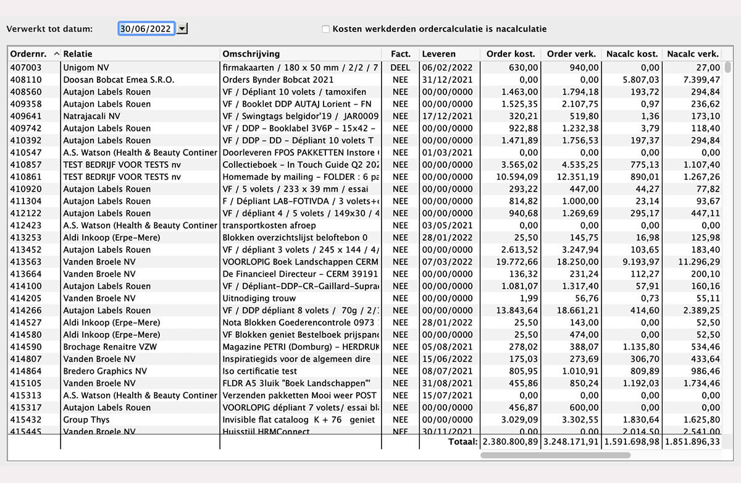Select Collectieboek In Touch Guide description

click(301, 165)
